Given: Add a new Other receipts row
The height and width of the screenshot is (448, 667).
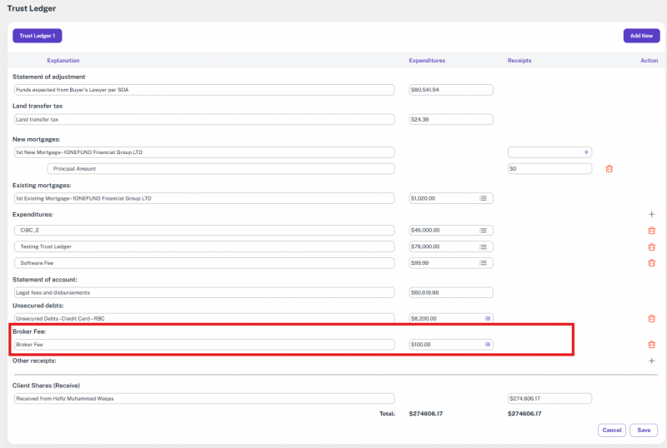Looking at the screenshot, I should [651, 361].
